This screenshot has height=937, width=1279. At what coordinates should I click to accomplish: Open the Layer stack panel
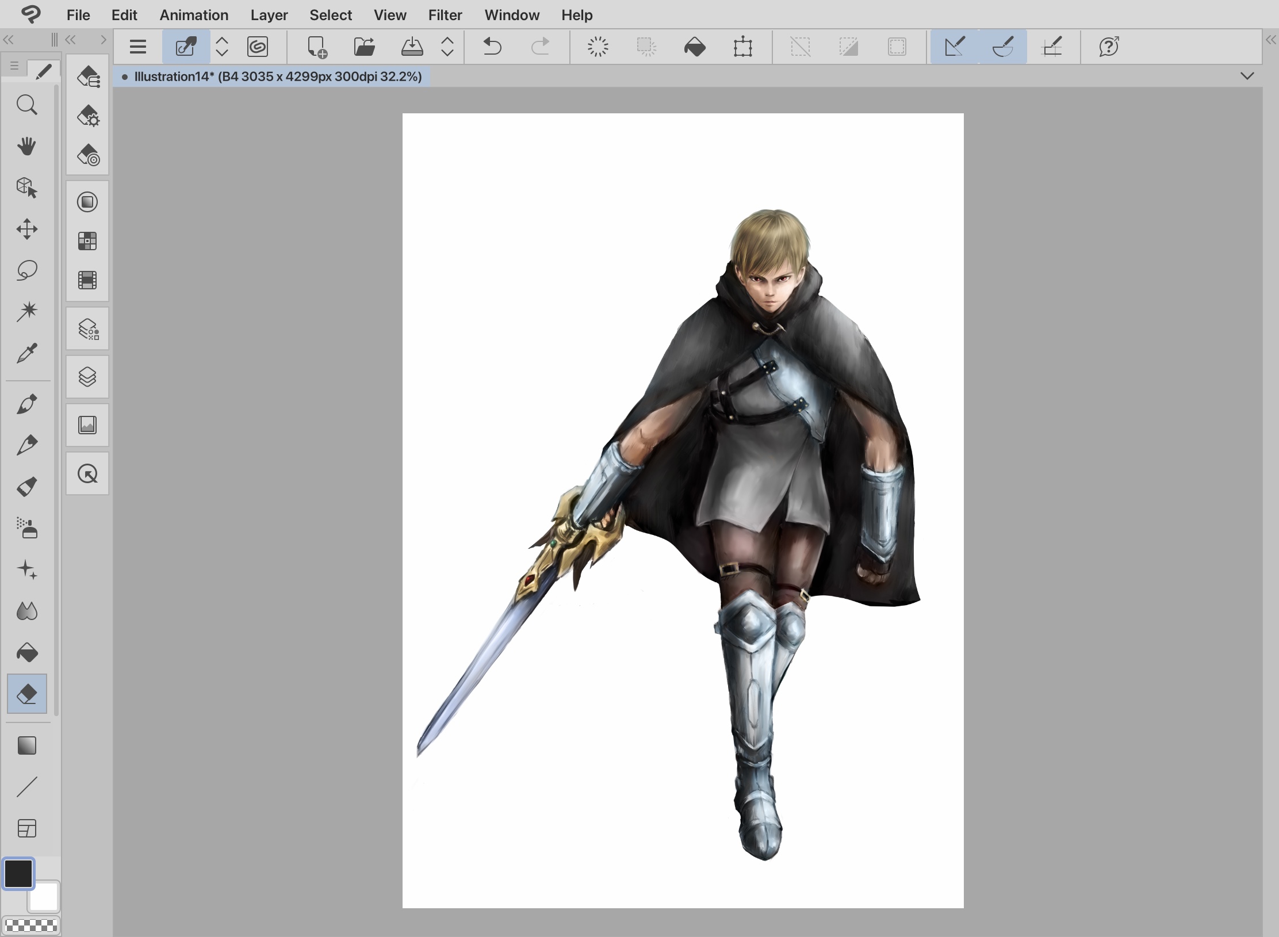[x=87, y=377]
